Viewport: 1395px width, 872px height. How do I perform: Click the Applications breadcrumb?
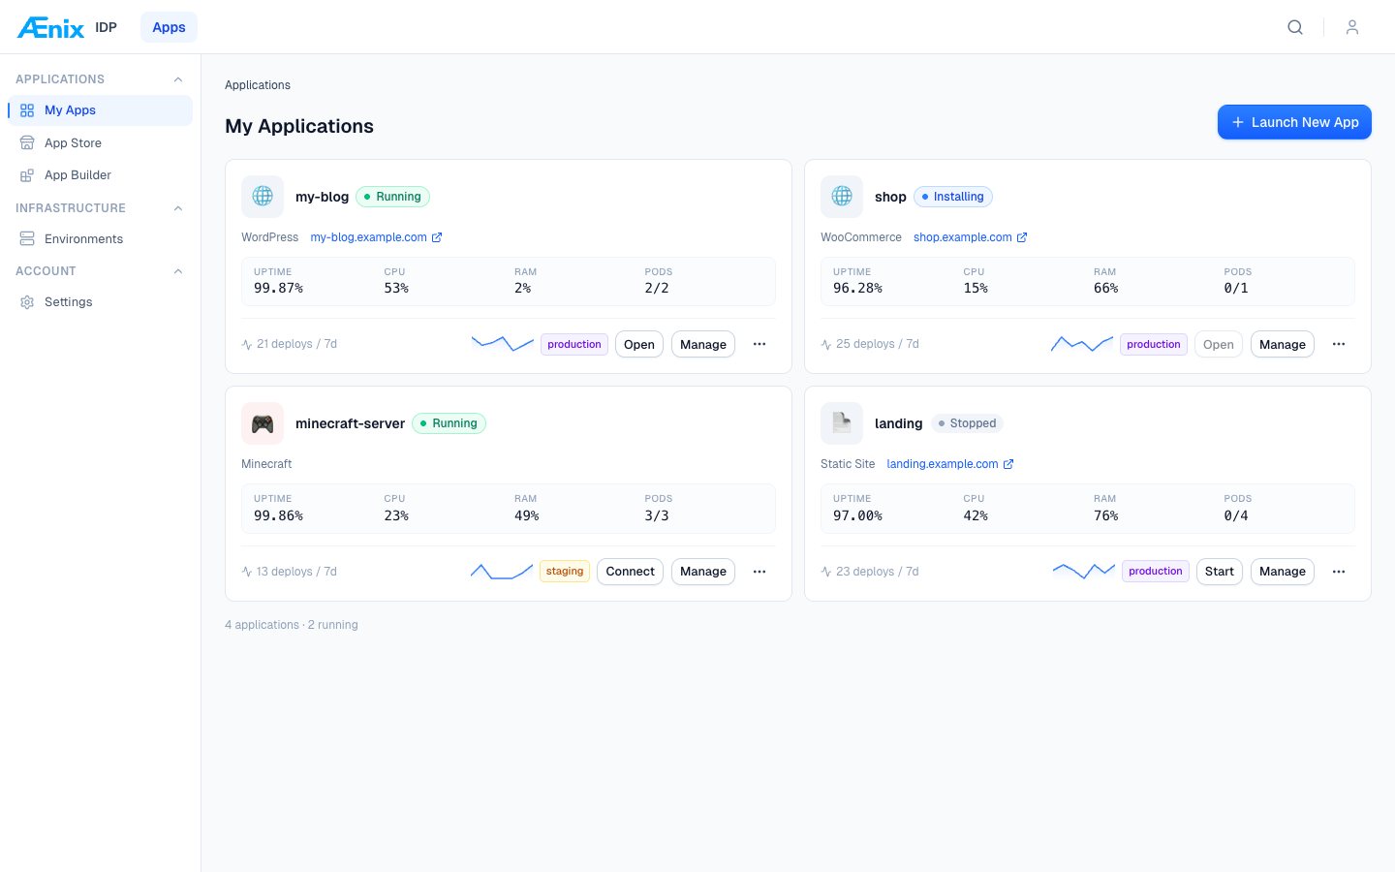click(258, 85)
